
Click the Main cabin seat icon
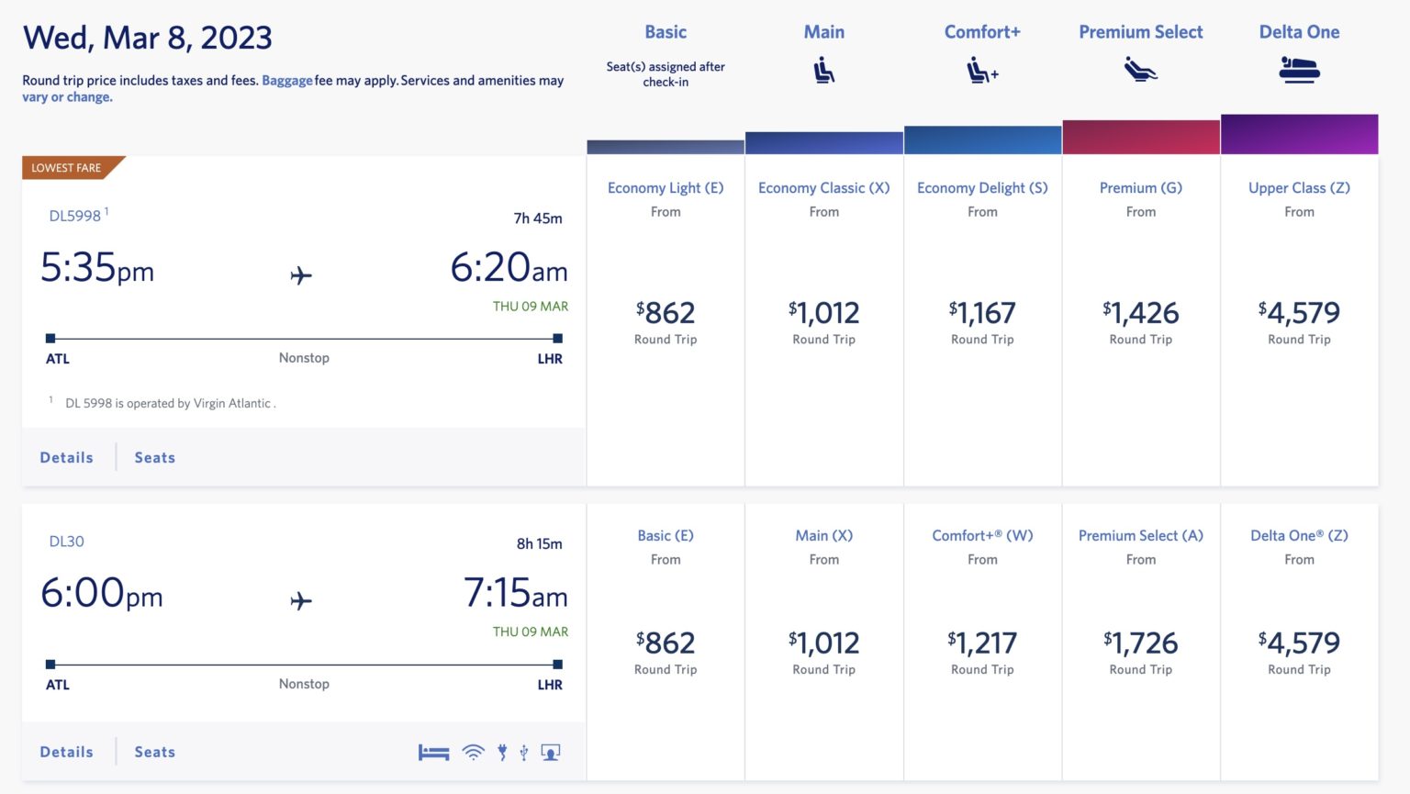pos(823,70)
